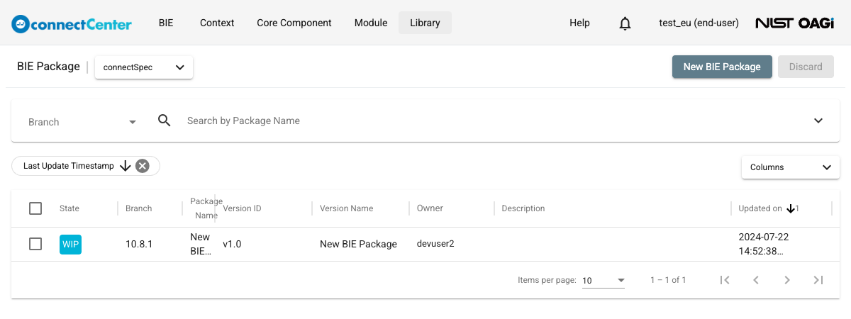Open the Library menu
This screenshot has width=851, height=319.
pyautogui.click(x=425, y=23)
